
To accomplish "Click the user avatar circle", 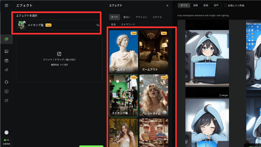I will [x=7, y=133].
